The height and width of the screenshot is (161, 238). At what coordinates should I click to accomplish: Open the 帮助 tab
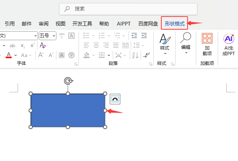point(104,24)
